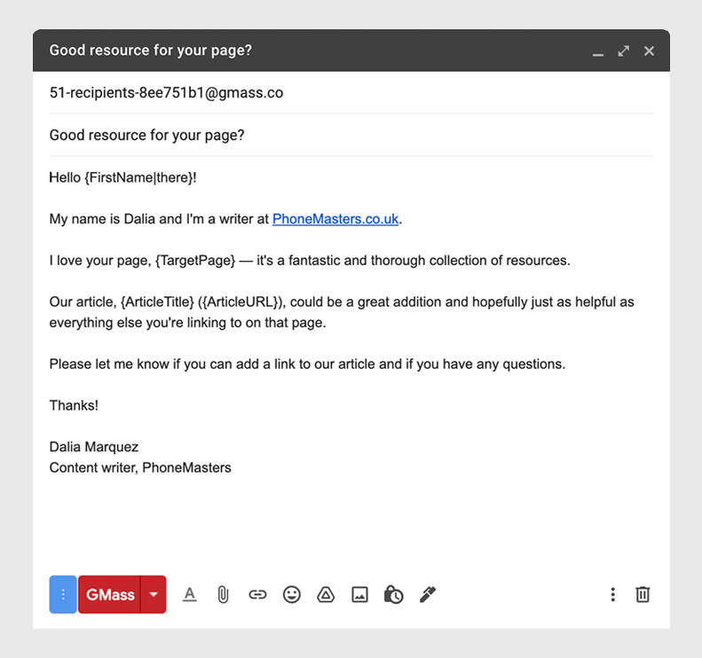Viewport: 702px width, 658px height.
Task: Open PhoneMasters.co.uk hyperlink
Action: (x=335, y=219)
